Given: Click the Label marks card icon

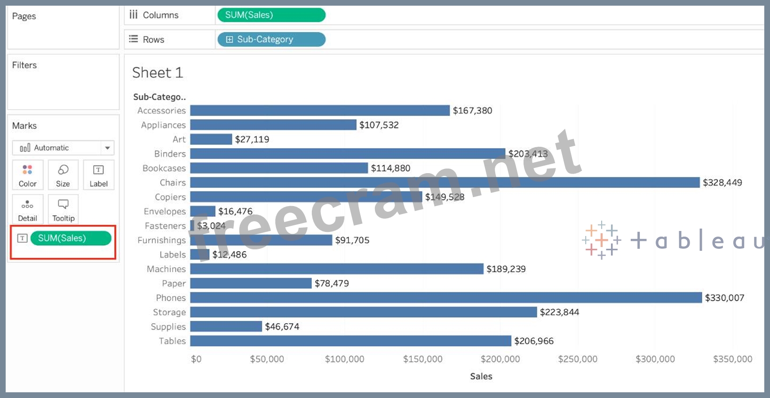Looking at the screenshot, I should [98, 170].
